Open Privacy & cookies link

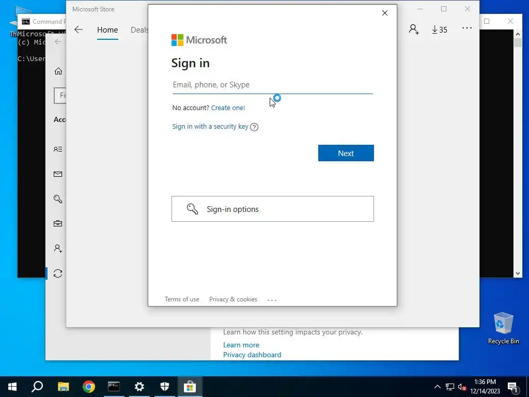click(x=233, y=299)
